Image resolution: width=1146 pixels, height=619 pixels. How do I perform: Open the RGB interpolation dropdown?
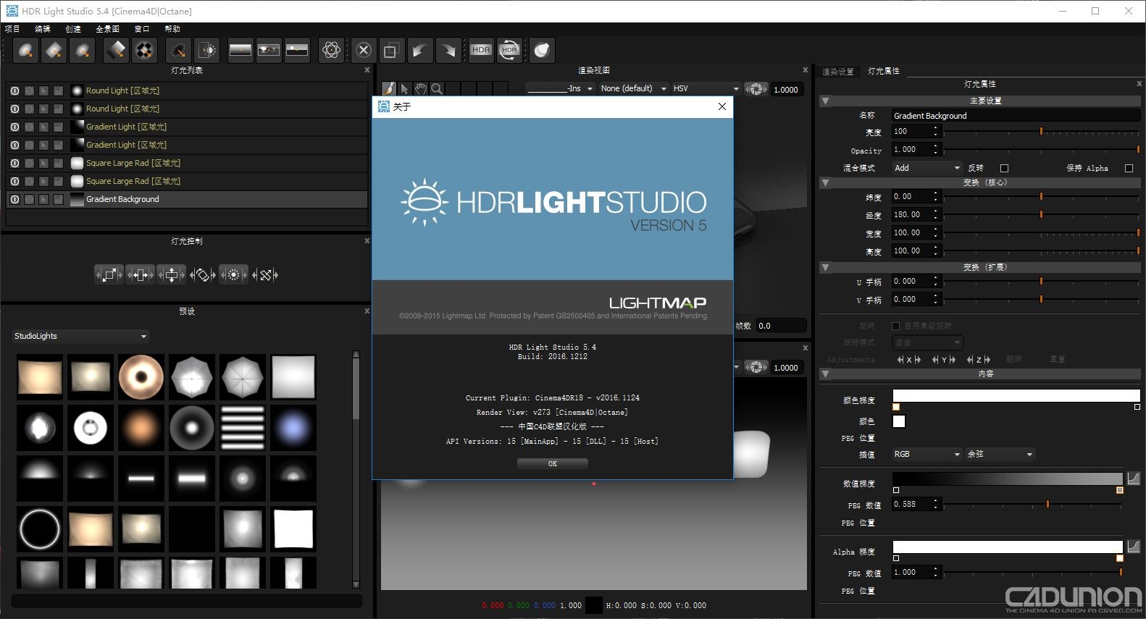pos(927,454)
